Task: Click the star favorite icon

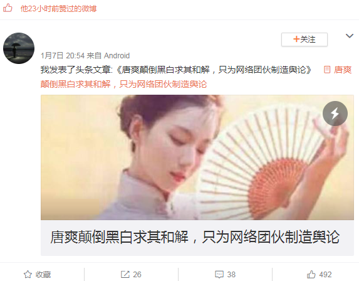Action: coord(28,274)
